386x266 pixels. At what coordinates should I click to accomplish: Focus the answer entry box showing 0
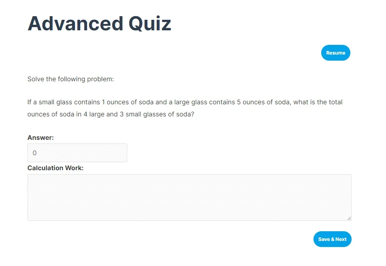77,153
